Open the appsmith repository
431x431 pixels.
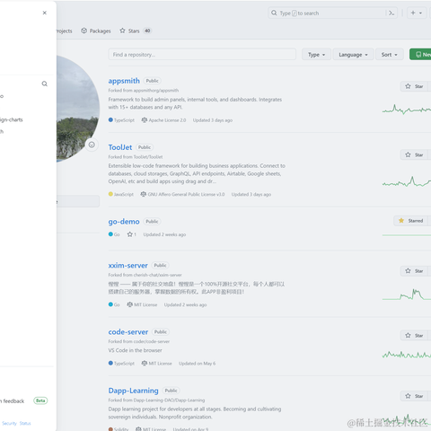124,81
